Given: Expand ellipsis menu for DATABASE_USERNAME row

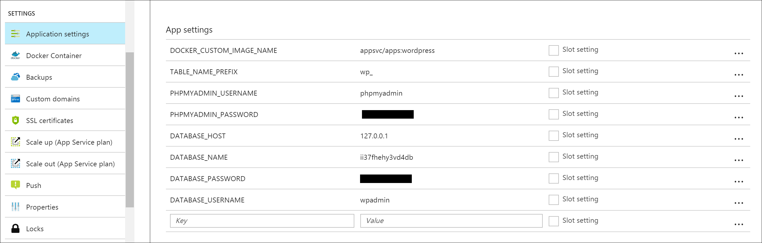Looking at the screenshot, I should (x=738, y=203).
